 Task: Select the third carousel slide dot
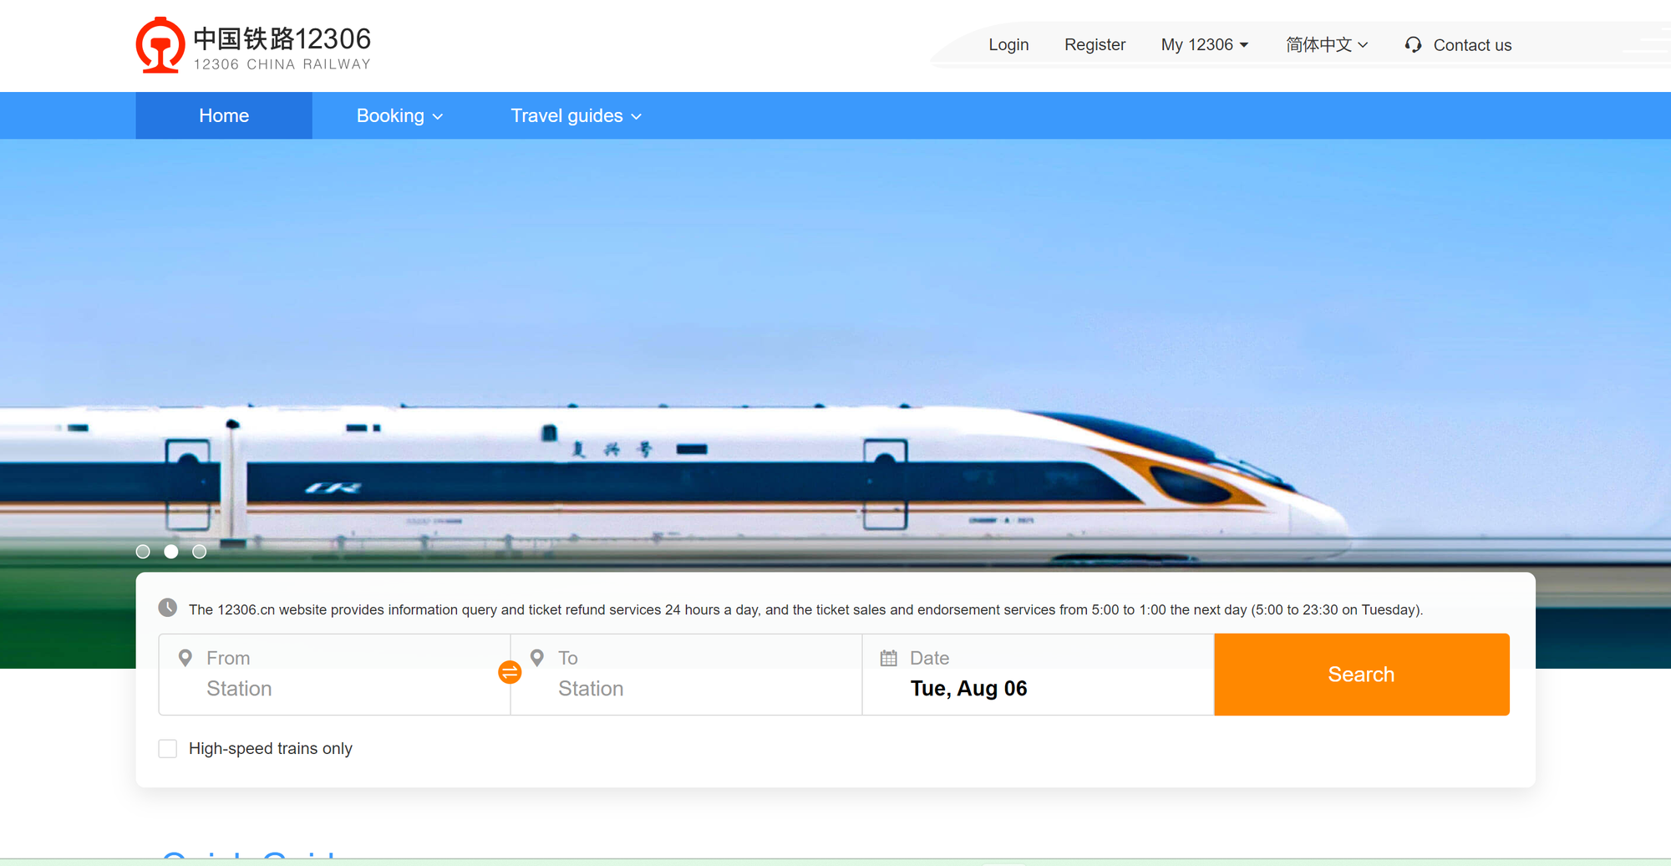click(x=199, y=552)
